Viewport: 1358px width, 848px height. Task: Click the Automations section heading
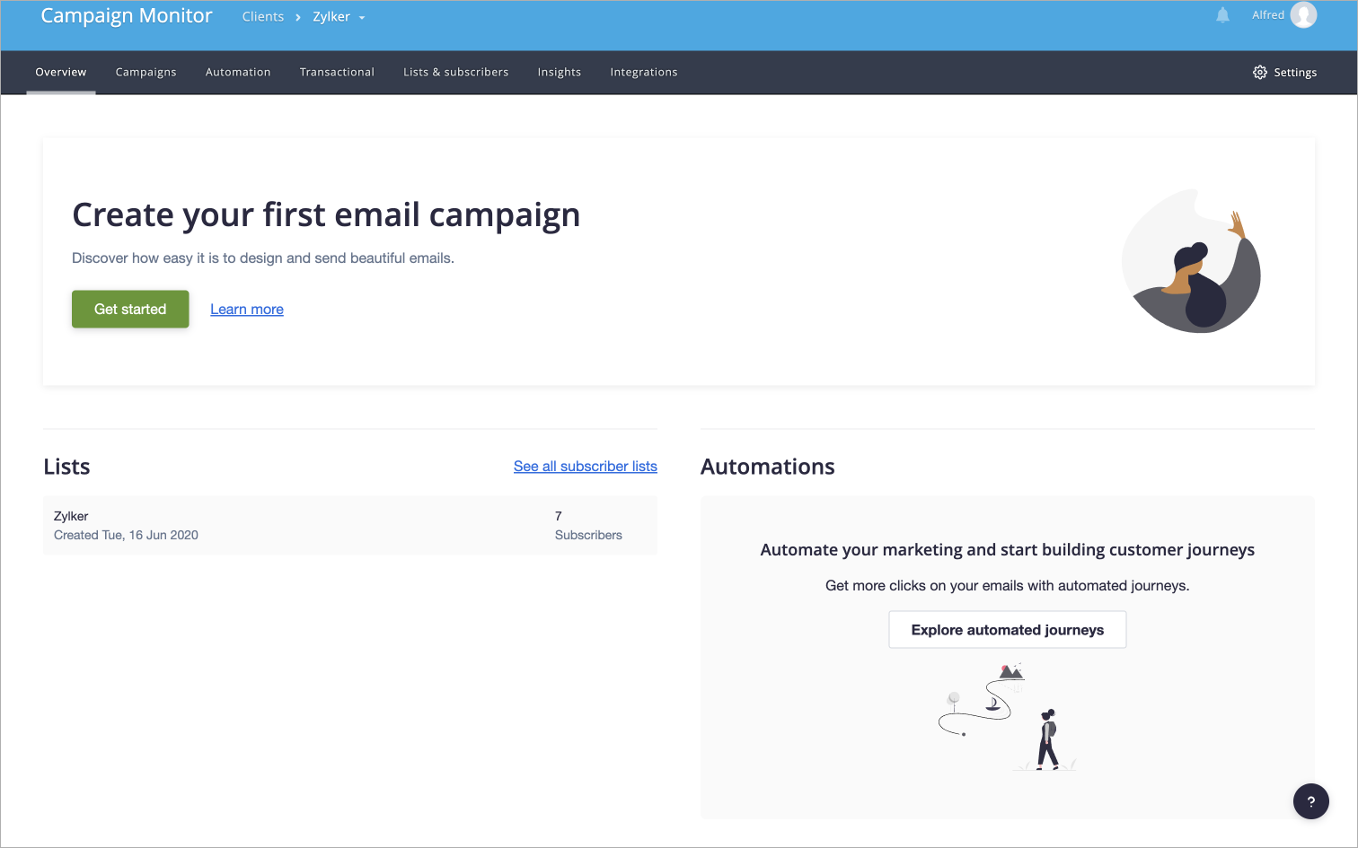(x=768, y=467)
